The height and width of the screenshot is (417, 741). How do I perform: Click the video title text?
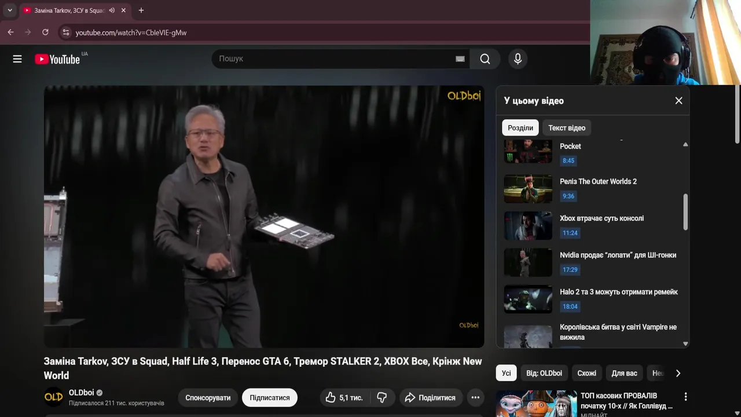[x=263, y=368]
